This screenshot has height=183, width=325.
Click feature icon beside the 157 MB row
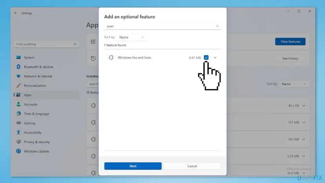click(x=93, y=123)
